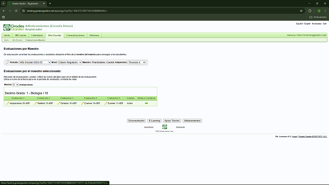Click pencil icon for Asignaciones 03-ABR
Screen dimensions: 329x185
click(8, 103)
